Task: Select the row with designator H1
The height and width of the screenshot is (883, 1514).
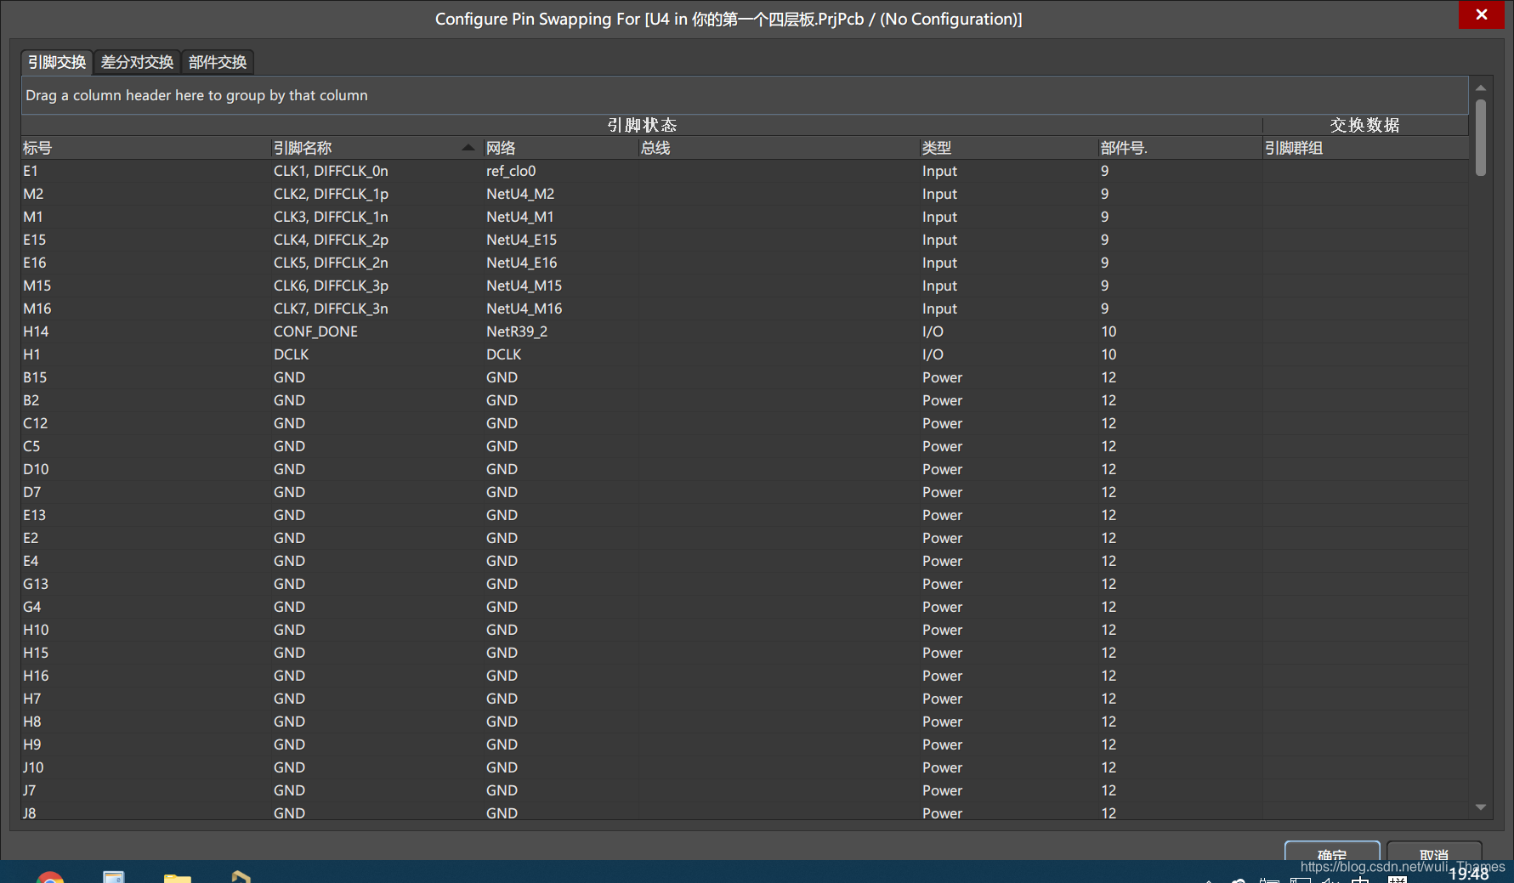Action: (x=745, y=354)
